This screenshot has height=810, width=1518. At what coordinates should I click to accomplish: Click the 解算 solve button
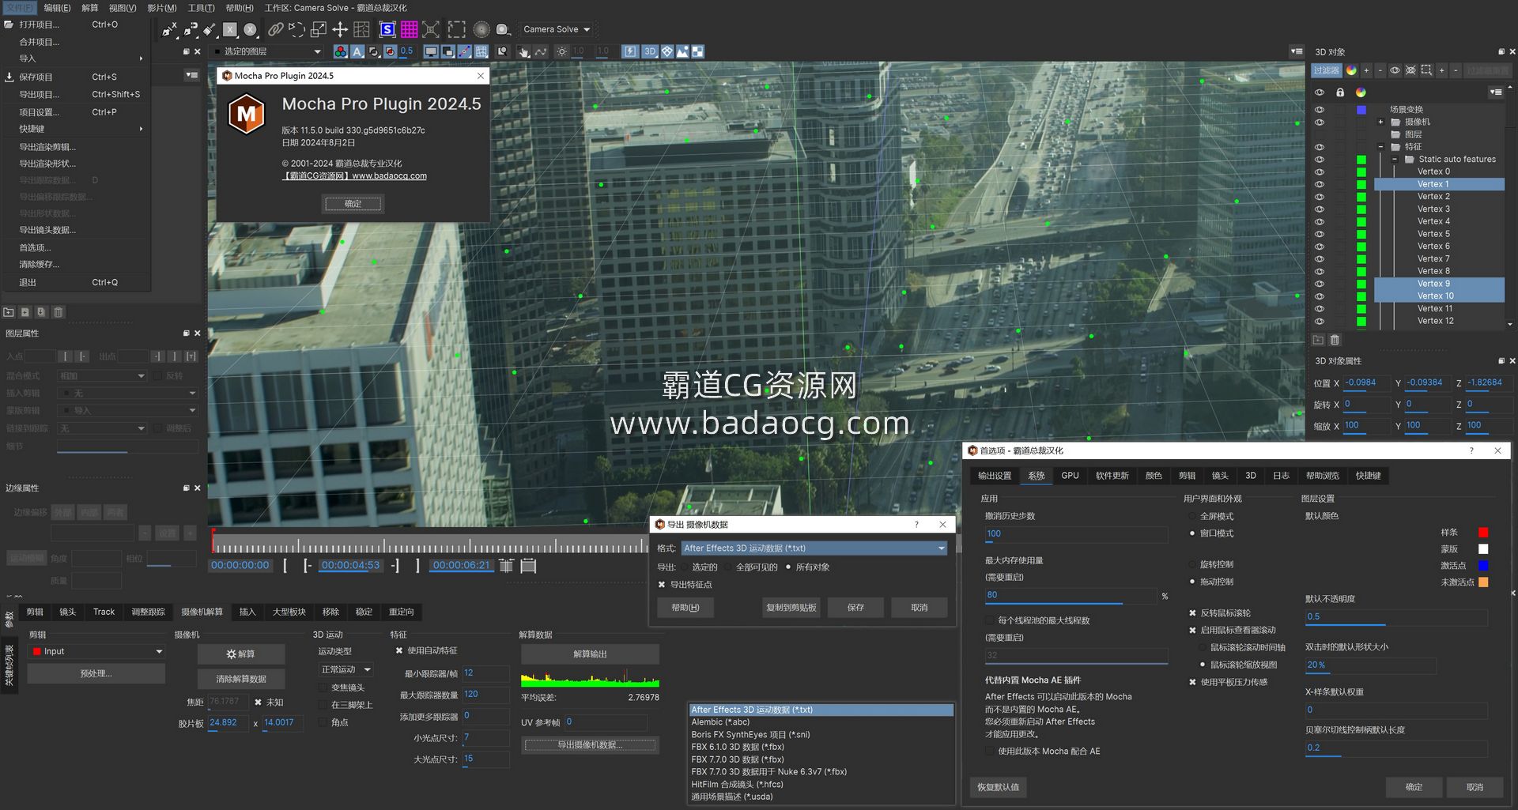tap(241, 654)
